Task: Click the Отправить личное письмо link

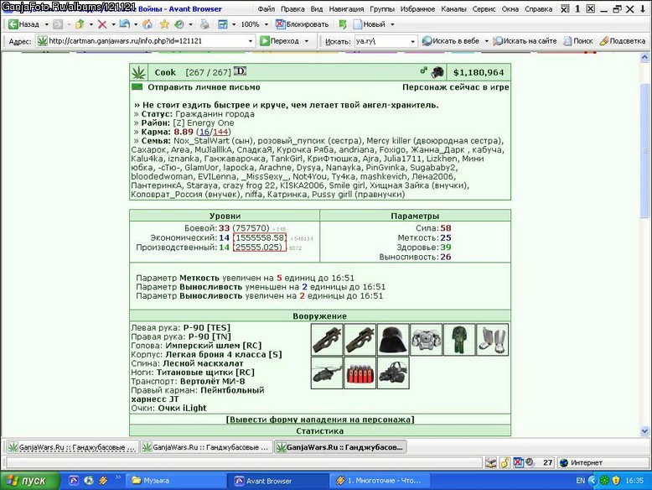Action: 204,87
